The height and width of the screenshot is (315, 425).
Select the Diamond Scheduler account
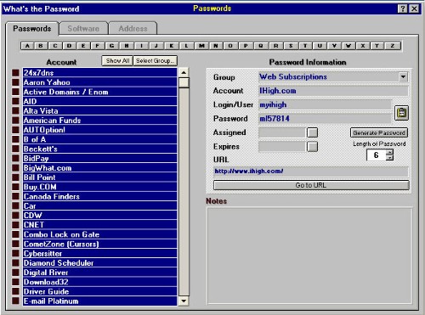pos(99,263)
